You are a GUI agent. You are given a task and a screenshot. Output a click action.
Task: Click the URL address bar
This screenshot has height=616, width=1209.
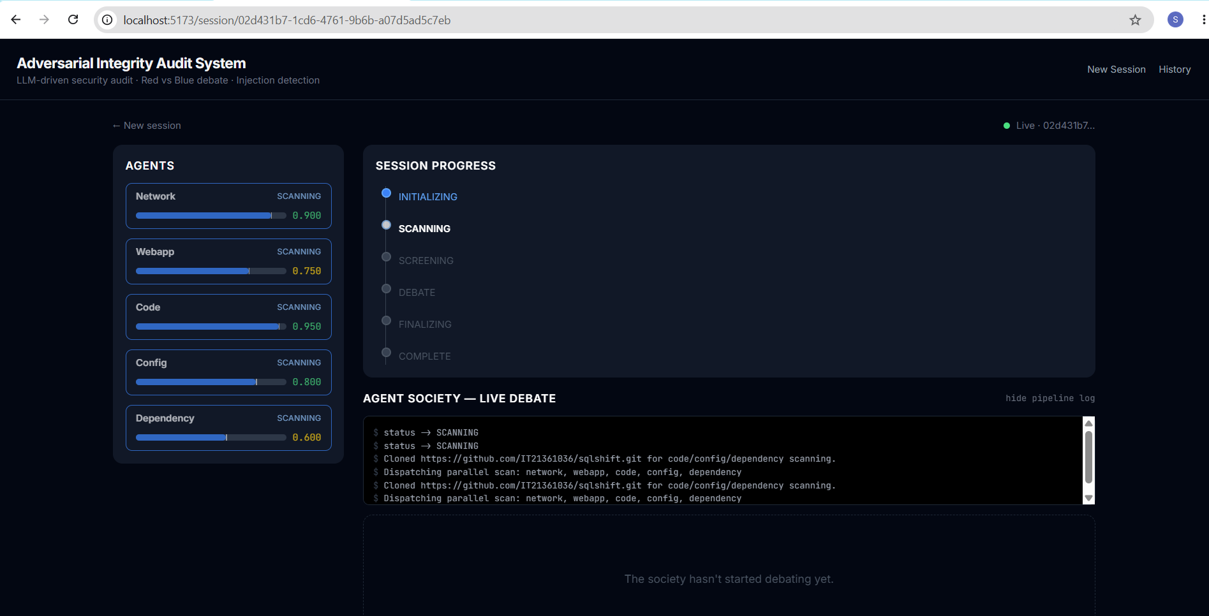click(x=623, y=20)
